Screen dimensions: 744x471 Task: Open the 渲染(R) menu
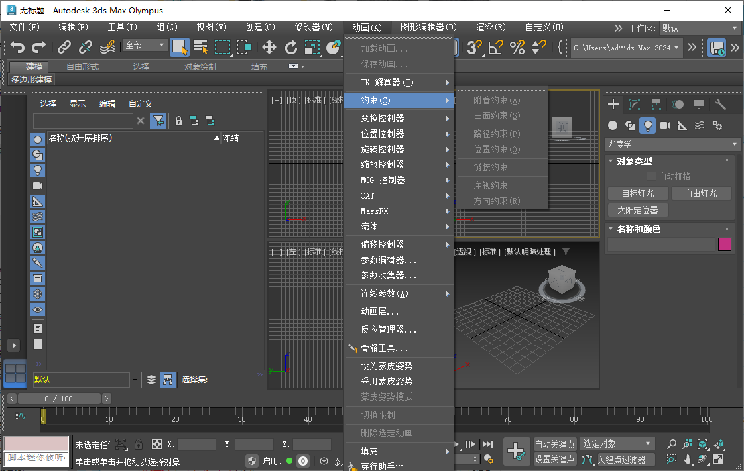[491, 27]
